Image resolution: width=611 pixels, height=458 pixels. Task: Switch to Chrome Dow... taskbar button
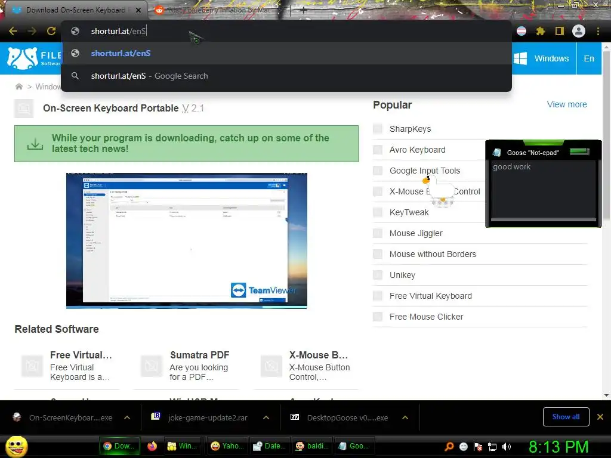pyautogui.click(x=119, y=446)
